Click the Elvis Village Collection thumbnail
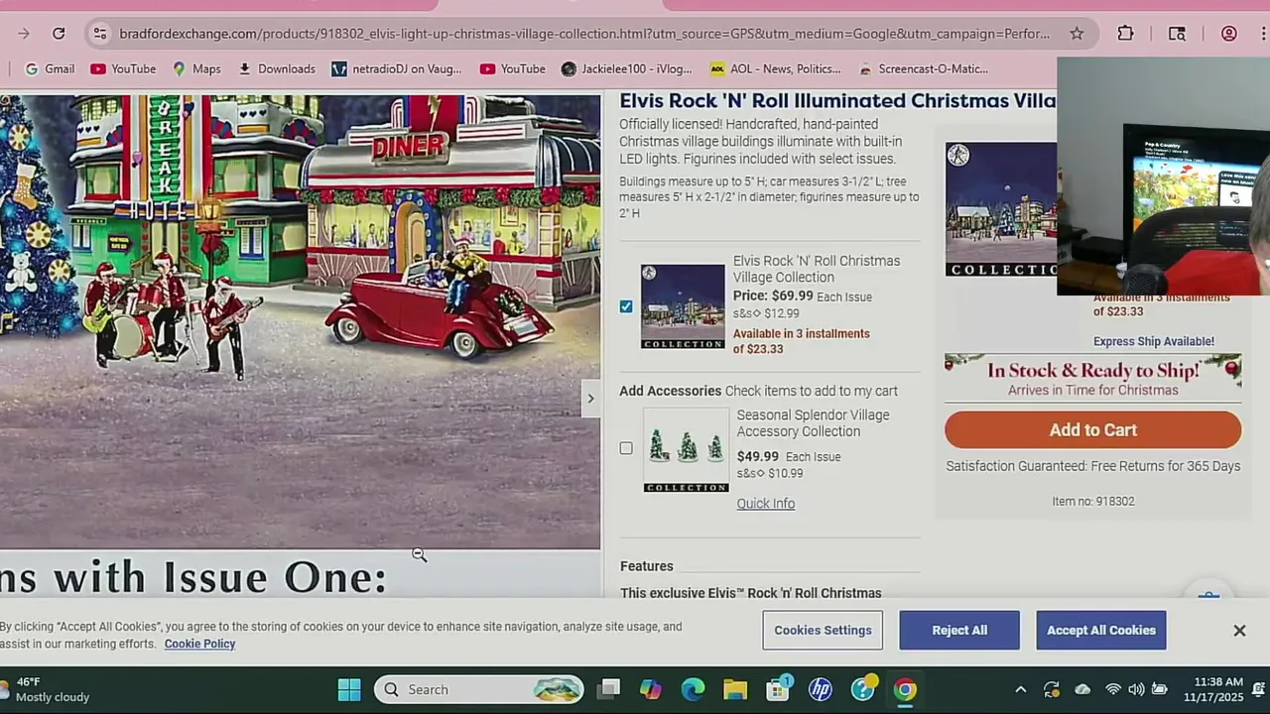The height and width of the screenshot is (714, 1270). [683, 306]
